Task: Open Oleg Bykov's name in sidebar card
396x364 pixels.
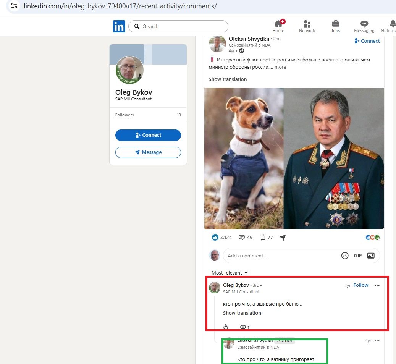Action: pos(134,92)
